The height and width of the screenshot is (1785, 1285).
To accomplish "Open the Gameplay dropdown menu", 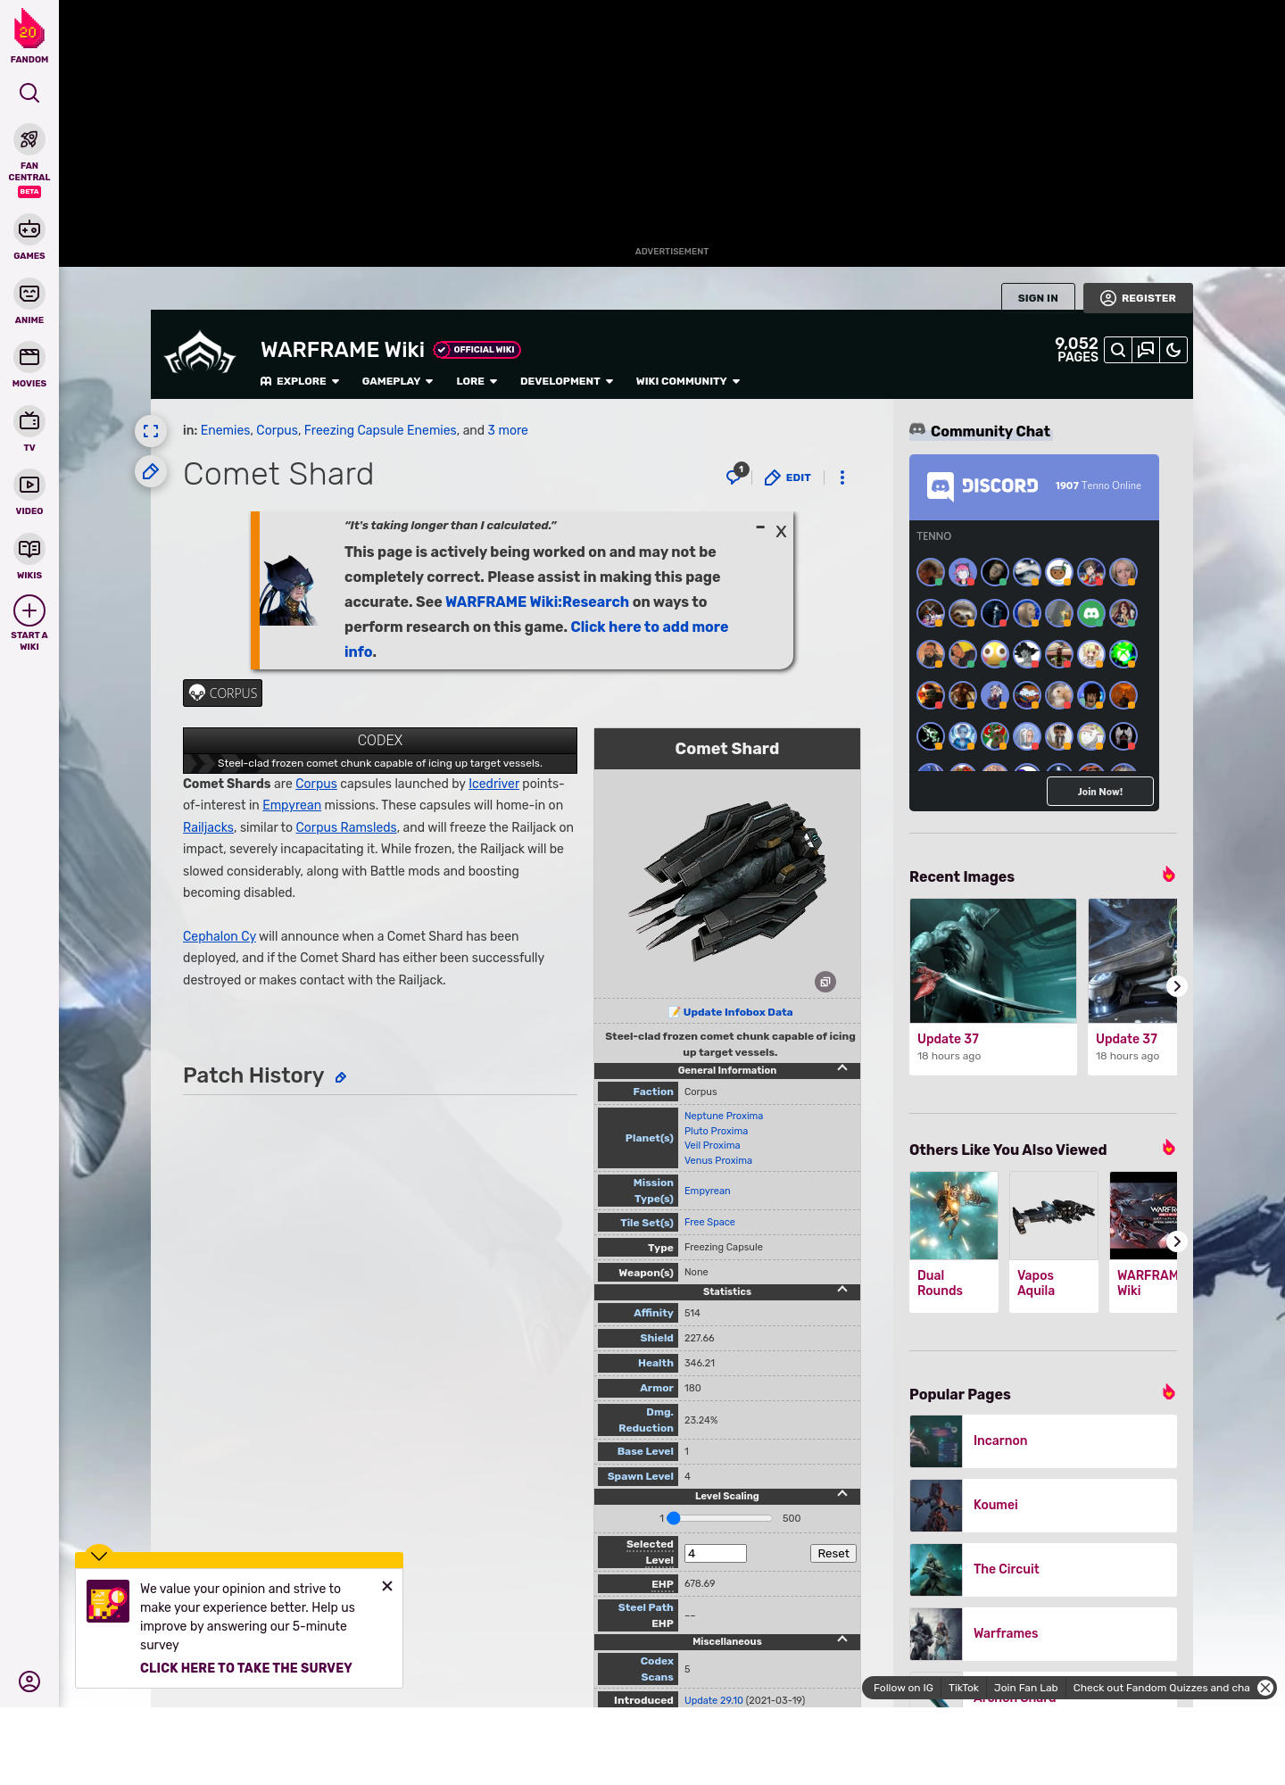I will [397, 381].
